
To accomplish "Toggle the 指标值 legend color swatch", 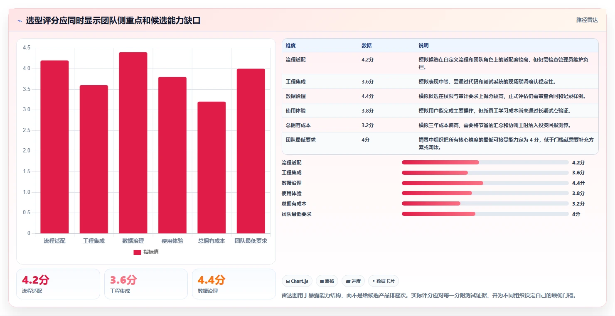I will (137, 252).
